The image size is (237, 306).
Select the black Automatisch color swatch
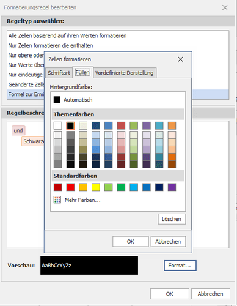(x=57, y=100)
